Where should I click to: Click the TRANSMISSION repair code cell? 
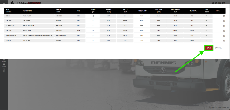pyautogui.click(x=63, y=36)
